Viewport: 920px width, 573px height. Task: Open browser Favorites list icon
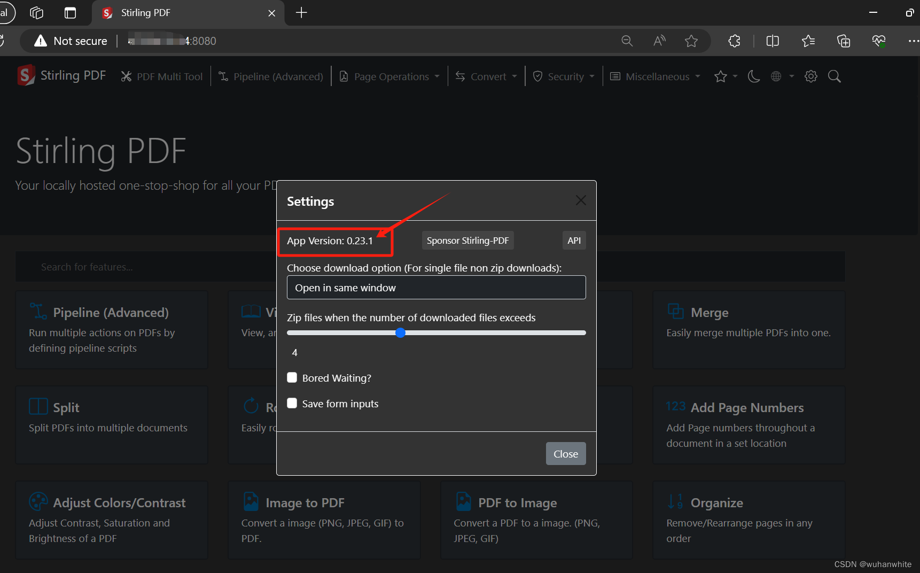tap(808, 41)
